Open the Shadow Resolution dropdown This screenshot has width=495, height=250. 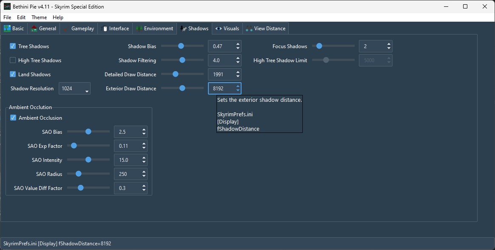(74, 89)
